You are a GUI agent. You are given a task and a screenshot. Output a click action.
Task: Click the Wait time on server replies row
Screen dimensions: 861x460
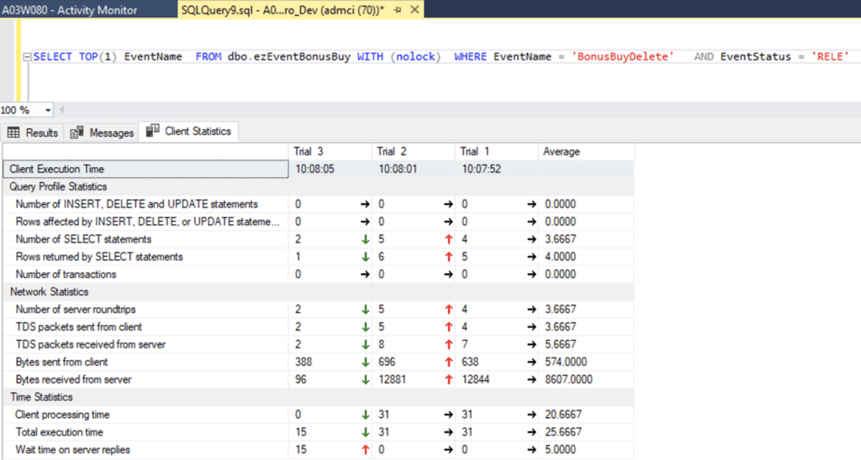tap(319, 450)
